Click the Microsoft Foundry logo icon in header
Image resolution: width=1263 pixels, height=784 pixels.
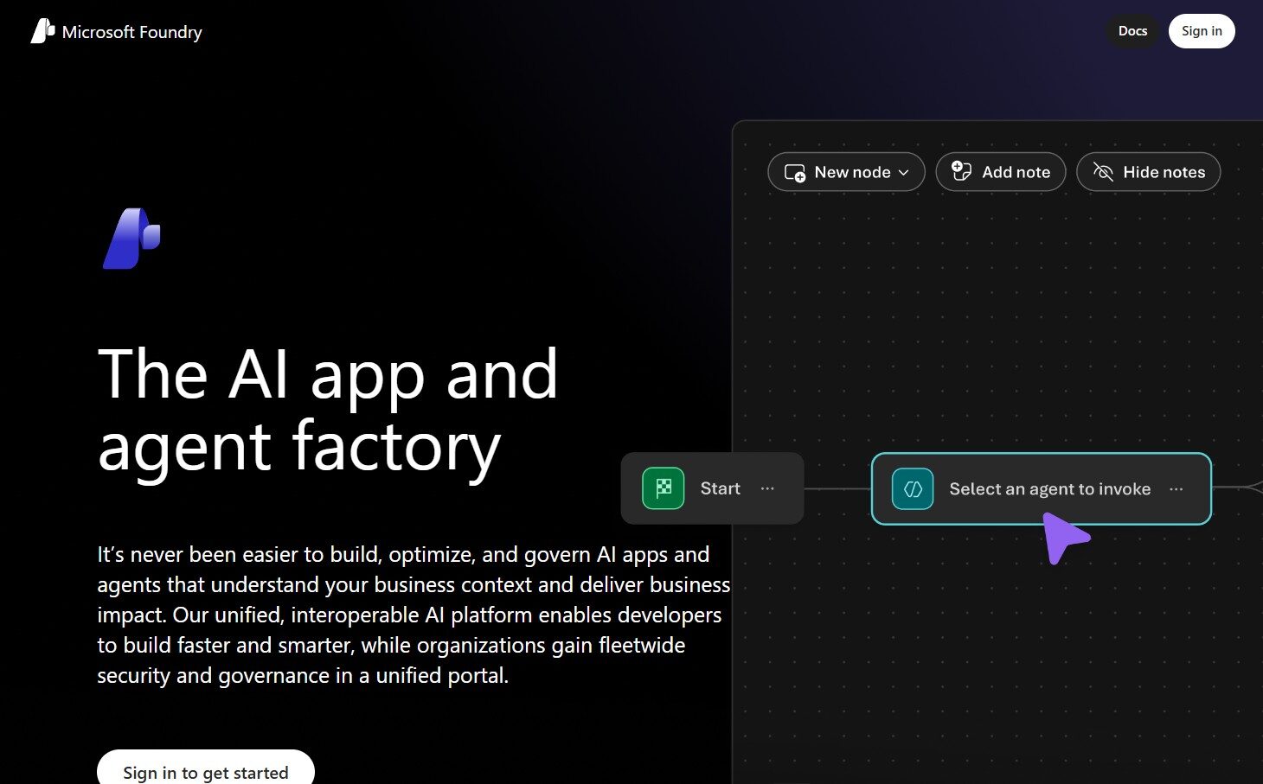[42, 32]
